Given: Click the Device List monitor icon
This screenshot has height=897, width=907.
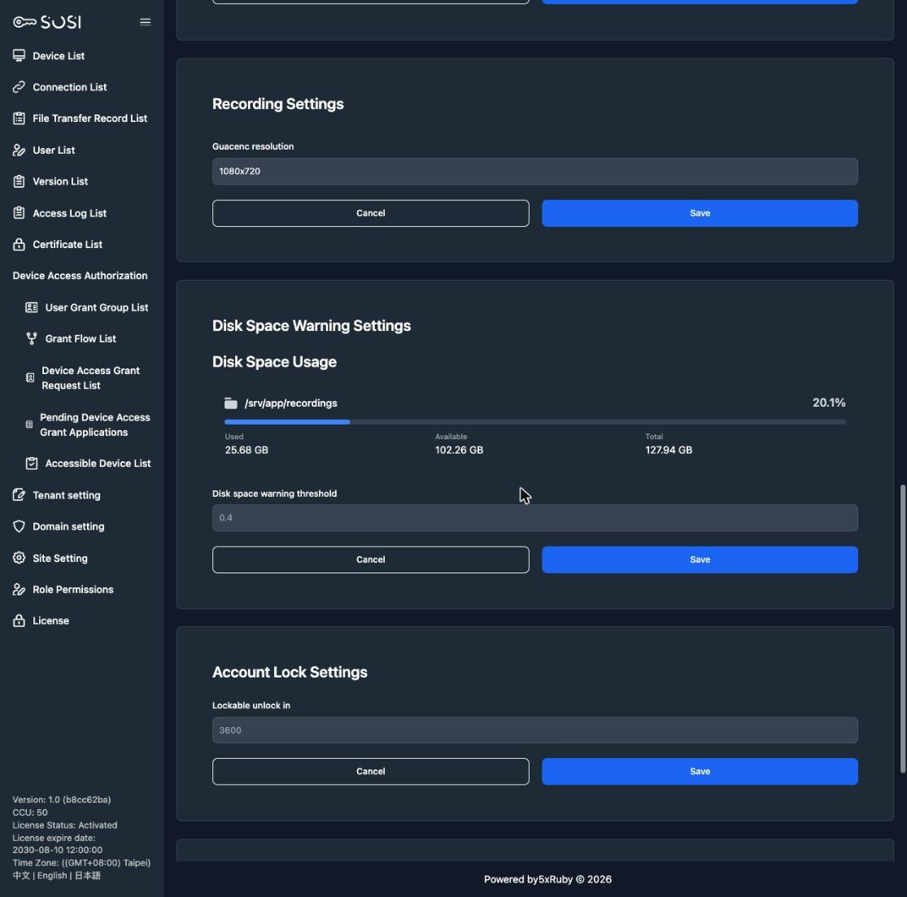Looking at the screenshot, I should point(19,55).
